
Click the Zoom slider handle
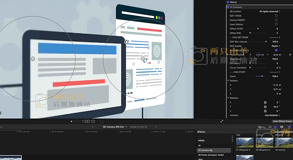coord(262,76)
